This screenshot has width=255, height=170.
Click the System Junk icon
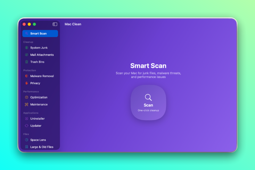(26, 48)
